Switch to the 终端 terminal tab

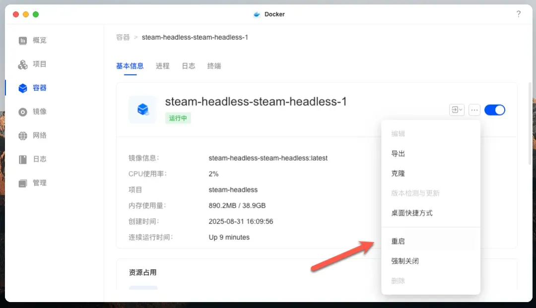pyautogui.click(x=214, y=66)
